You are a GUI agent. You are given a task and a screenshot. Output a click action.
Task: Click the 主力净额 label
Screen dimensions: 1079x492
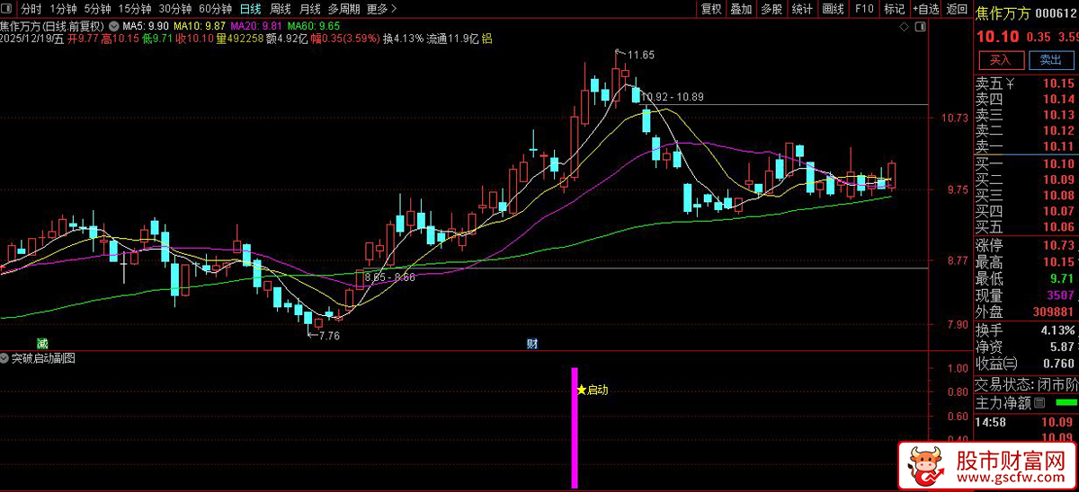pos(1003,403)
